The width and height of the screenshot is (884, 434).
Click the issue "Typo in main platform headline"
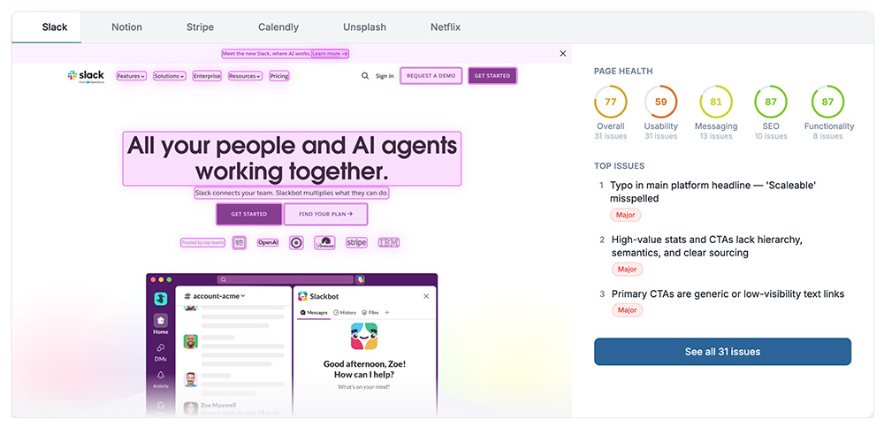pyautogui.click(x=713, y=192)
